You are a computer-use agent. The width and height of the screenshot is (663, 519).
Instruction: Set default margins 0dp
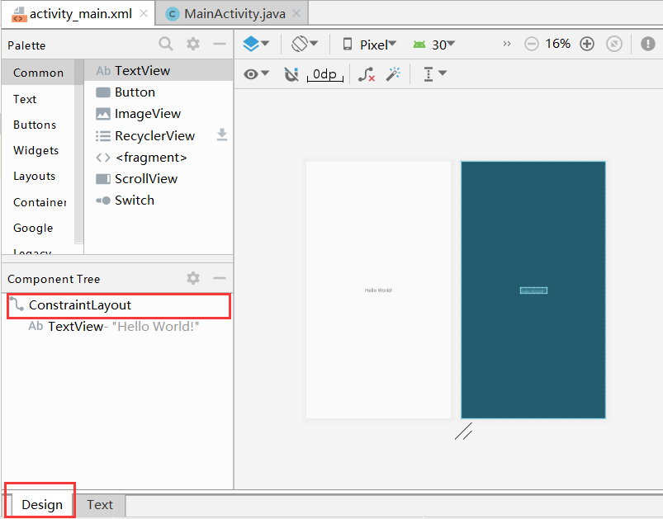click(324, 74)
